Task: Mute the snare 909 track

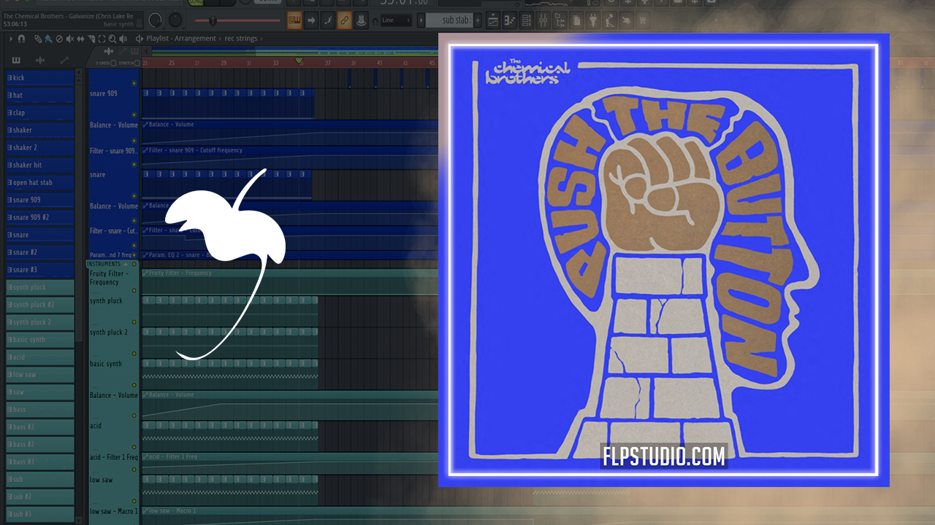Action: 134,83
